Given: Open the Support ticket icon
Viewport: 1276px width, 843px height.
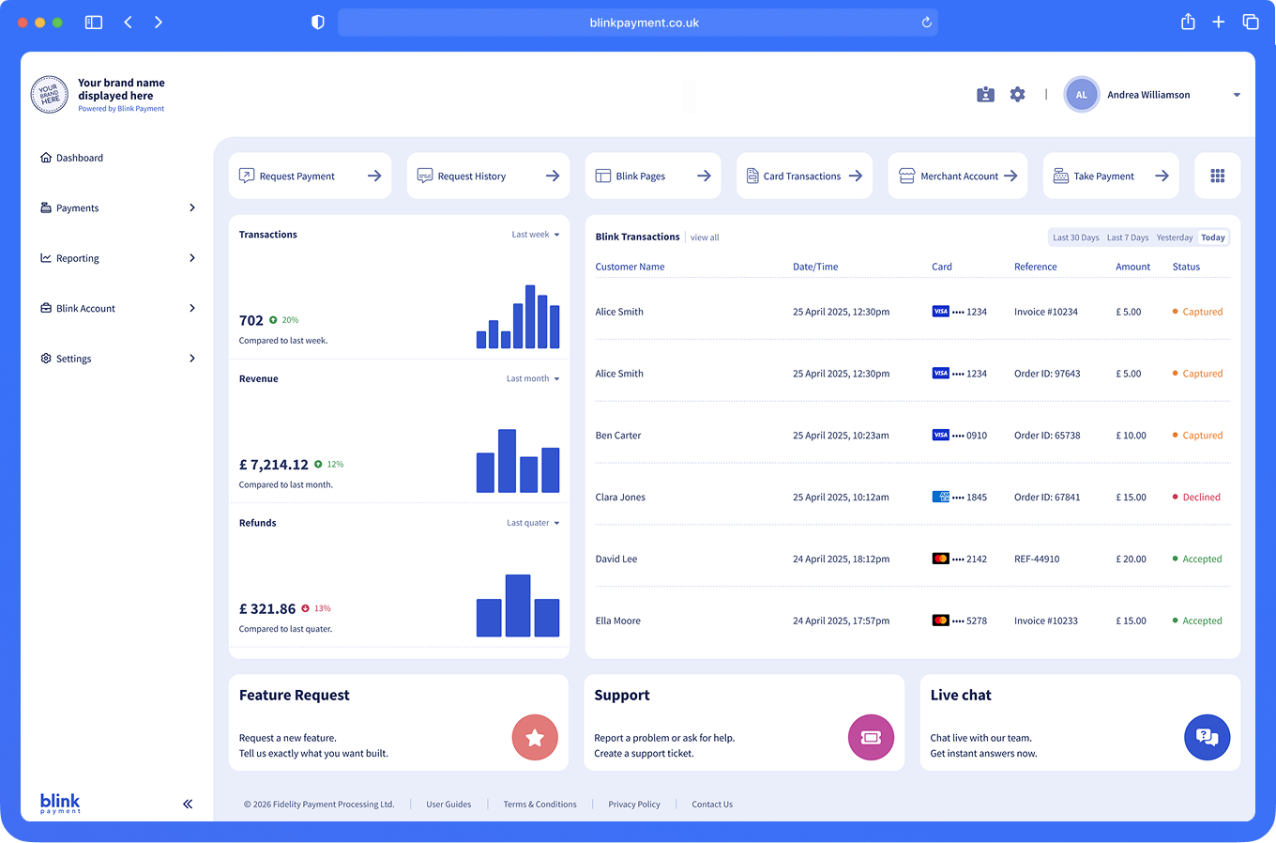Looking at the screenshot, I should click(x=871, y=738).
